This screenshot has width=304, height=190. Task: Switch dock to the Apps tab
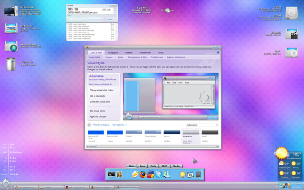point(142,166)
